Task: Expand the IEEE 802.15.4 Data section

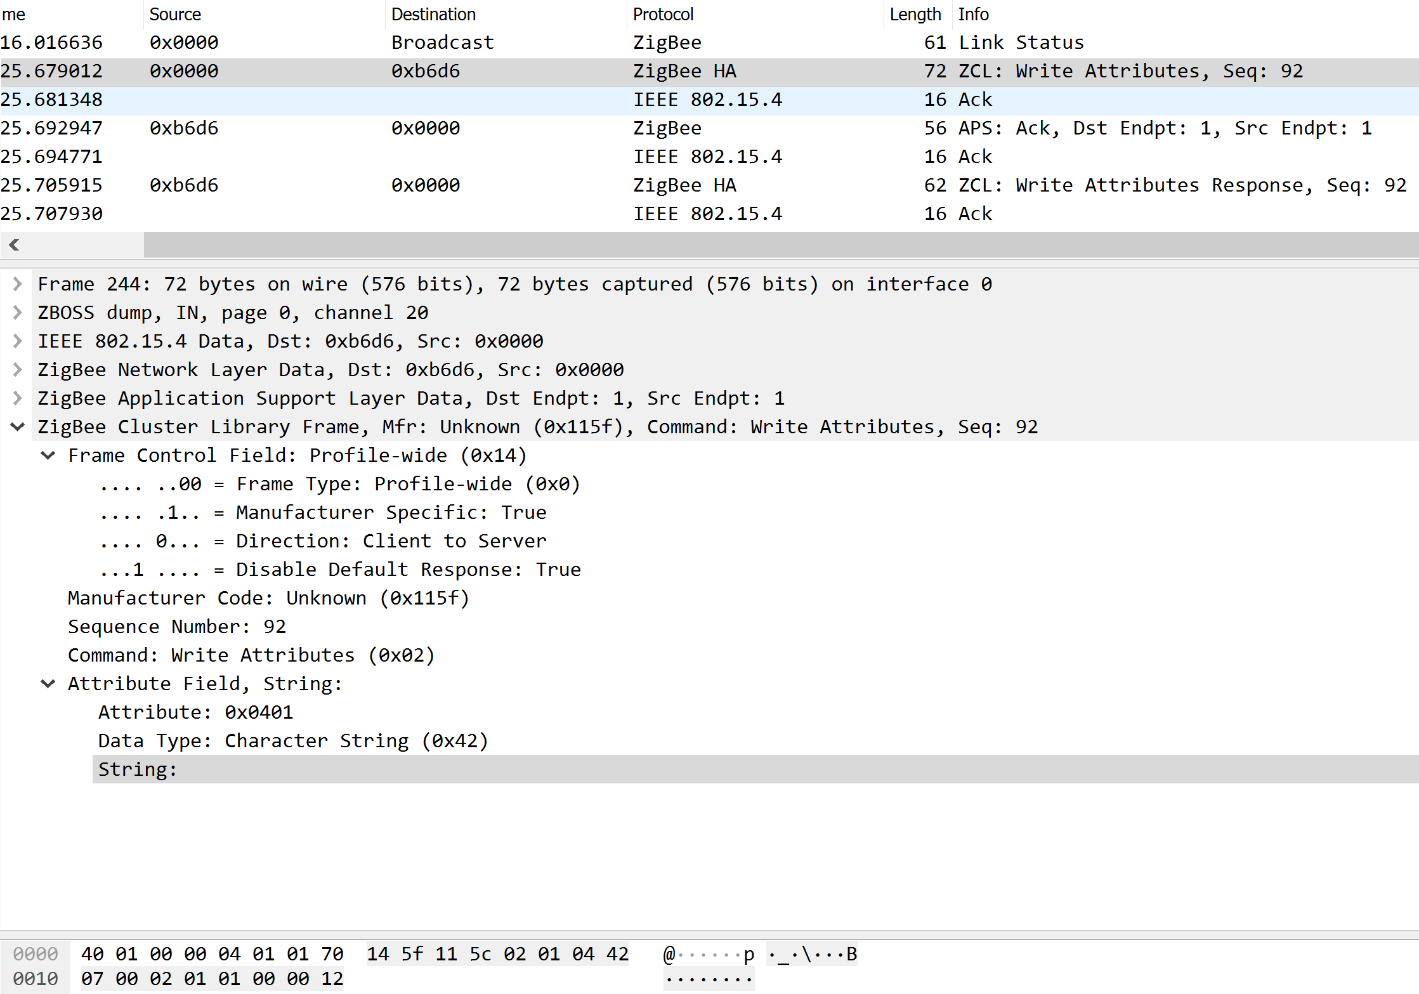Action: [x=18, y=341]
